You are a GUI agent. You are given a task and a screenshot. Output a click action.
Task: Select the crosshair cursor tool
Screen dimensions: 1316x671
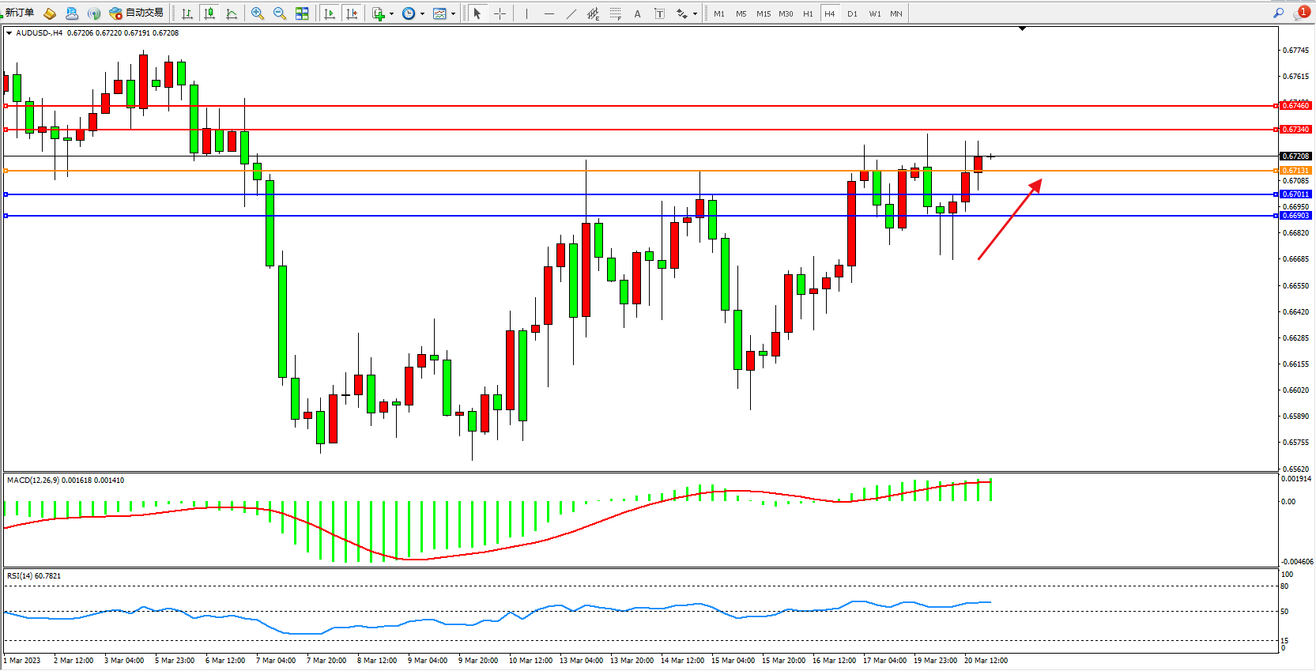click(x=500, y=13)
